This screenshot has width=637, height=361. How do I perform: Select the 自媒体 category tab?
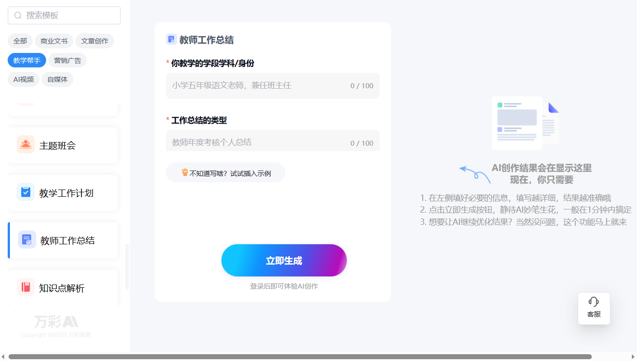click(x=57, y=79)
